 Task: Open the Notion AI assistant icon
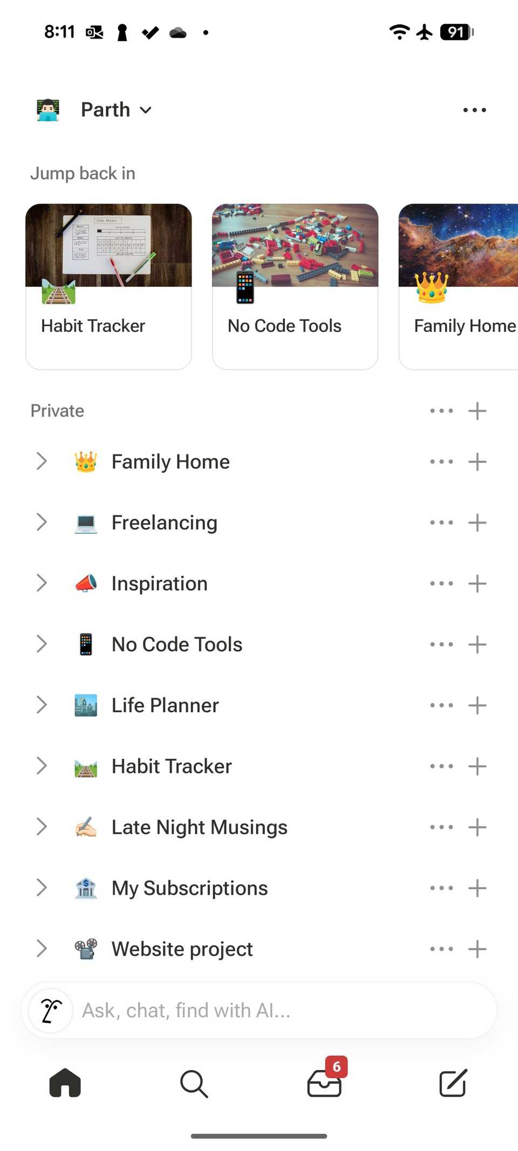[x=49, y=1010]
